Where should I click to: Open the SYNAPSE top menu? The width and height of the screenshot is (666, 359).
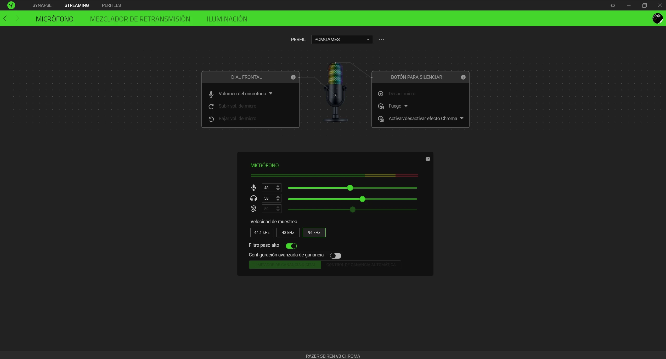[x=42, y=5]
